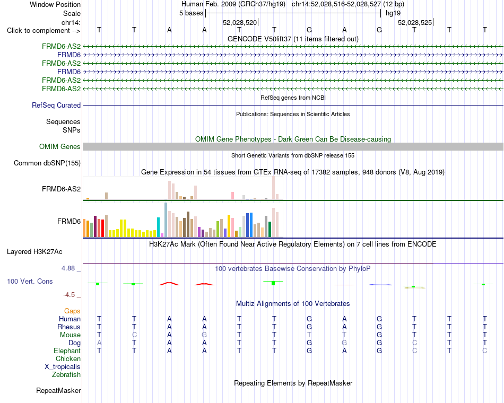Click the gray C base in Dog row
504x403 pixels.
pyautogui.click(x=415, y=343)
